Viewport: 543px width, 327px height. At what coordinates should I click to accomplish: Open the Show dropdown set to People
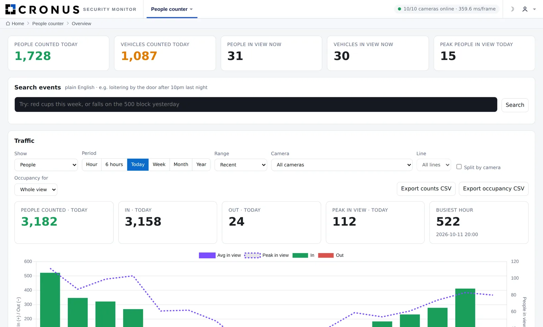[46, 165]
